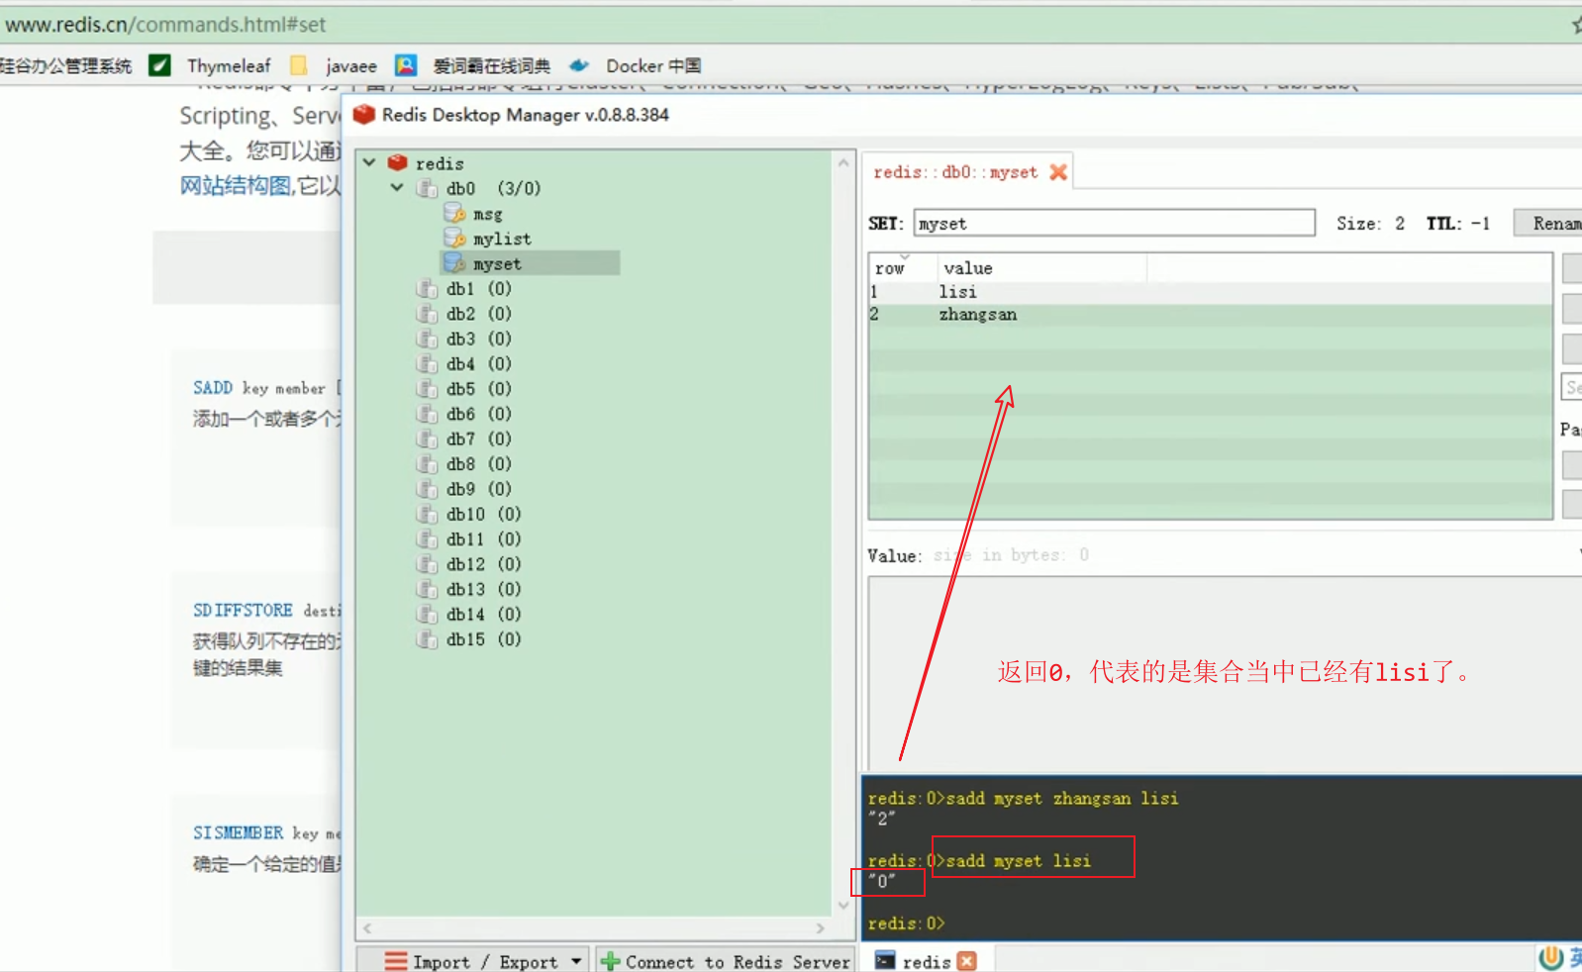
Task: Click the Import / Export menu icon
Action: coord(396,961)
